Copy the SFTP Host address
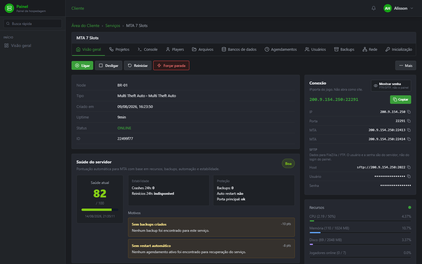 (x=409, y=167)
